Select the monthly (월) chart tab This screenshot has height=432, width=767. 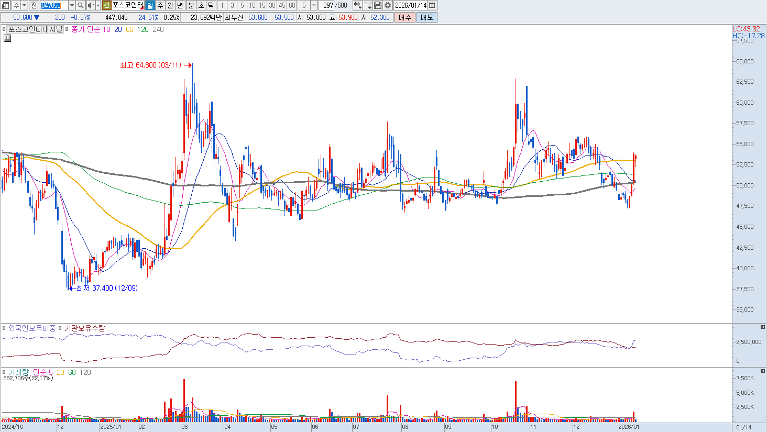click(170, 5)
